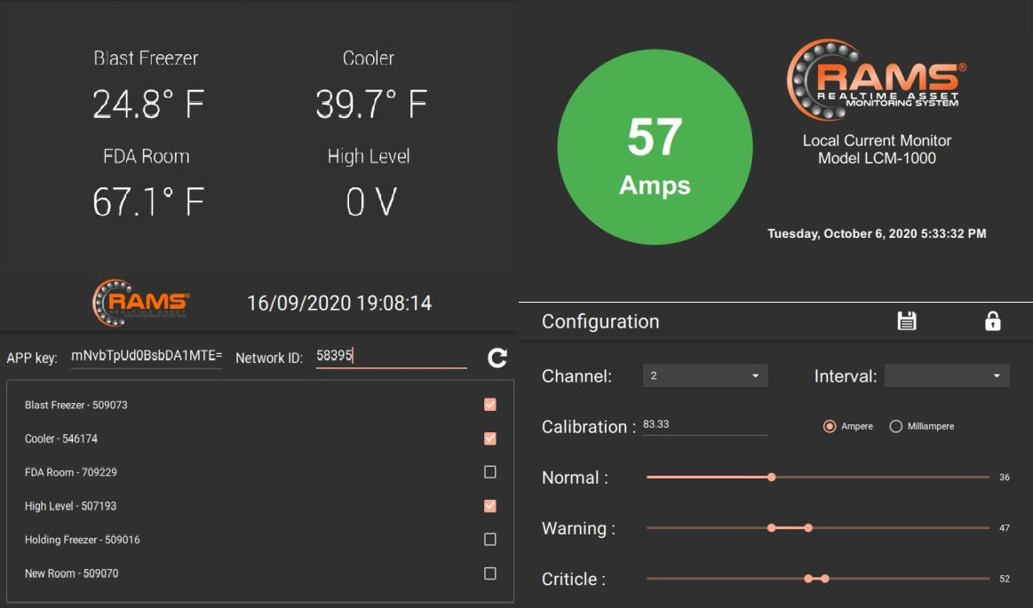Click the unlock padlock icon in Configuration

pyautogui.click(x=992, y=320)
